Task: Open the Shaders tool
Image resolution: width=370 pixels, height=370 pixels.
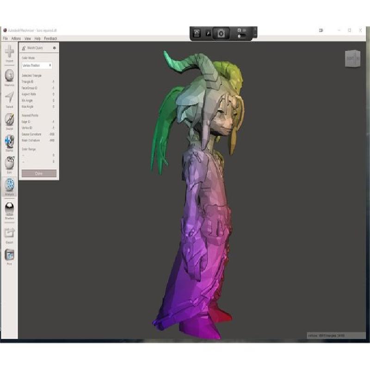Action: (9, 211)
